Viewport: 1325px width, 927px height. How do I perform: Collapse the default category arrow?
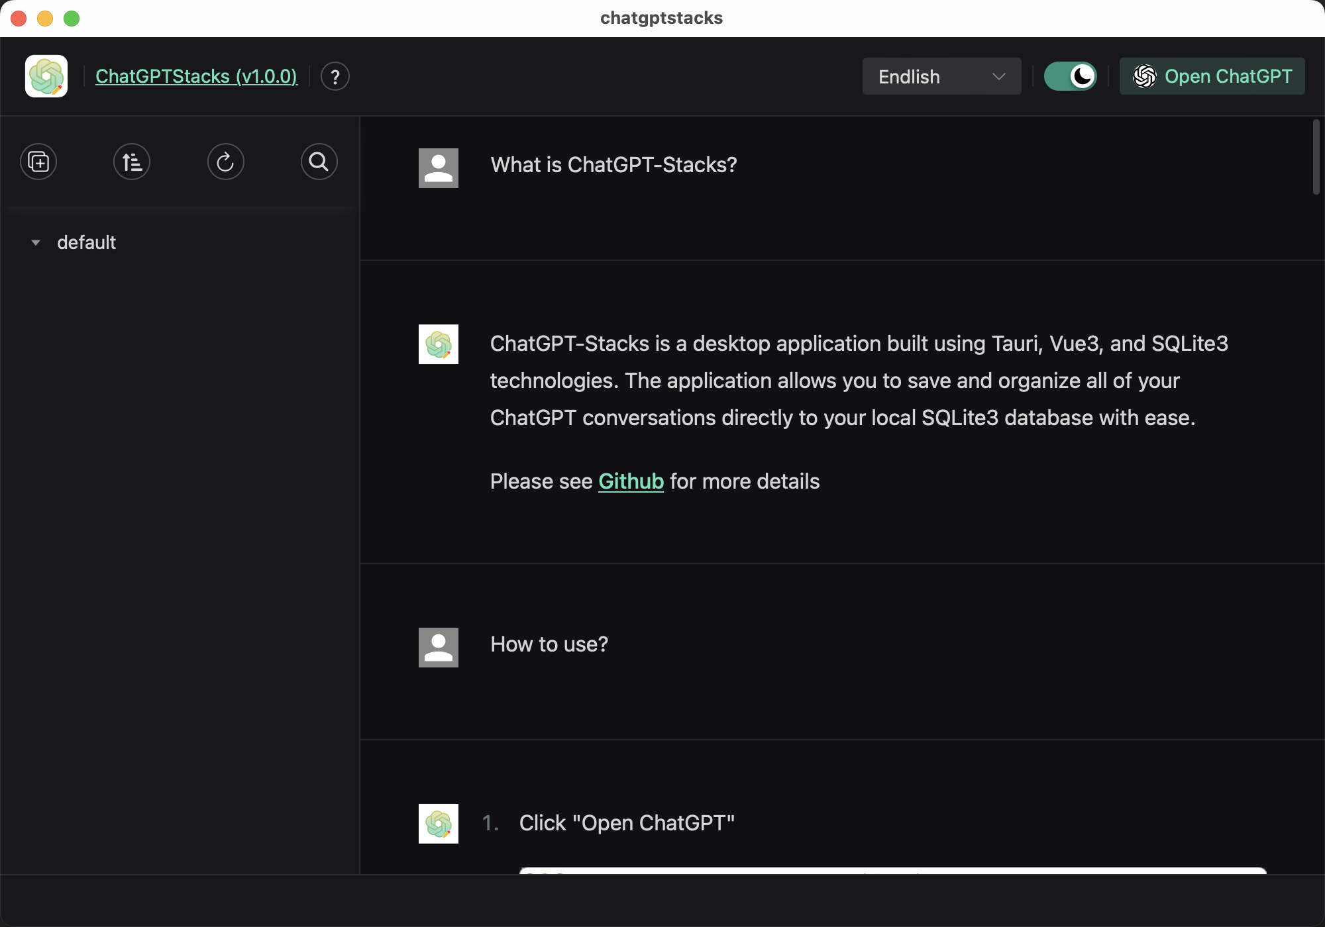coord(36,243)
